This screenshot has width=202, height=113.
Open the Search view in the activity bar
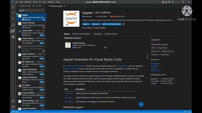tap(13, 13)
